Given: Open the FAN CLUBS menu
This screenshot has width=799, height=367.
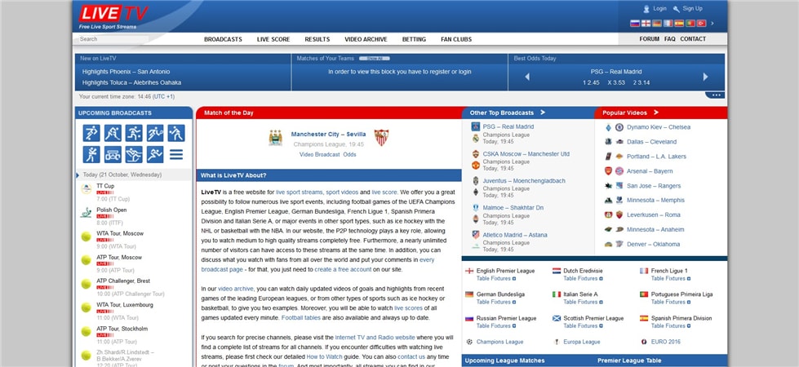Looking at the screenshot, I should tap(456, 39).
